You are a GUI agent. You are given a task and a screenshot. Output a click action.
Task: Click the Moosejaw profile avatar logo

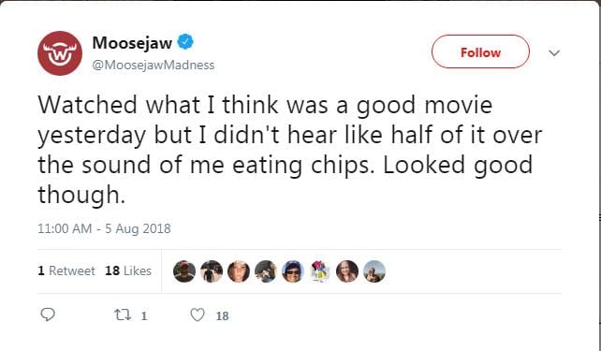[x=60, y=53]
